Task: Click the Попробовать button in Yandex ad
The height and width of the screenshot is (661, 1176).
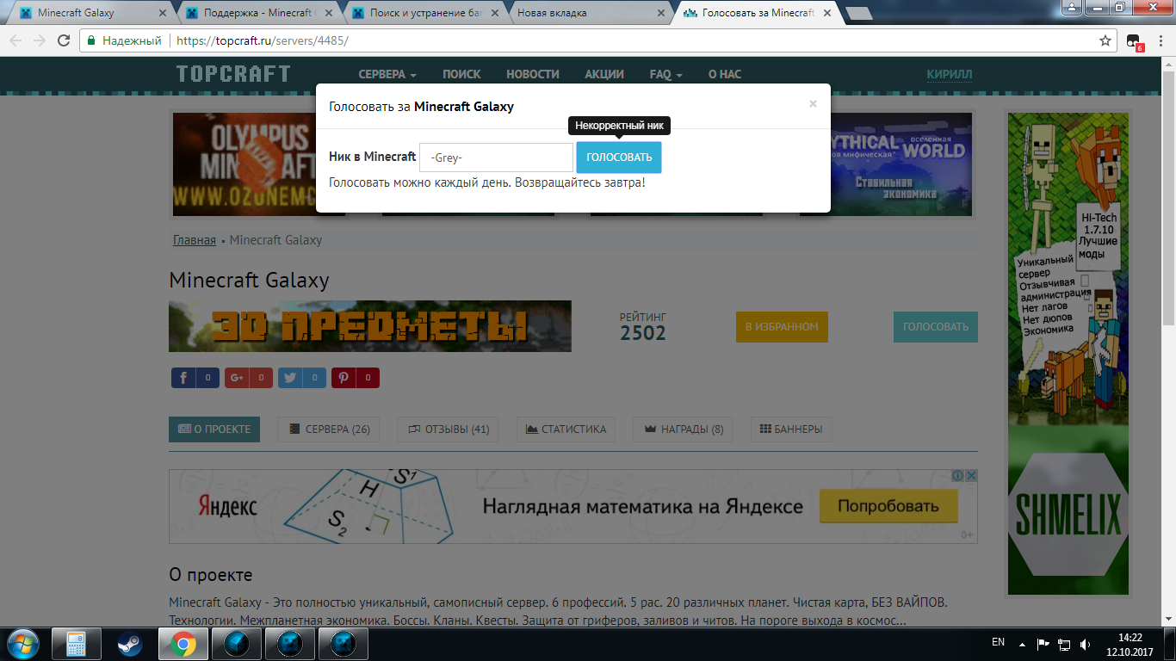Action: [888, 506]
